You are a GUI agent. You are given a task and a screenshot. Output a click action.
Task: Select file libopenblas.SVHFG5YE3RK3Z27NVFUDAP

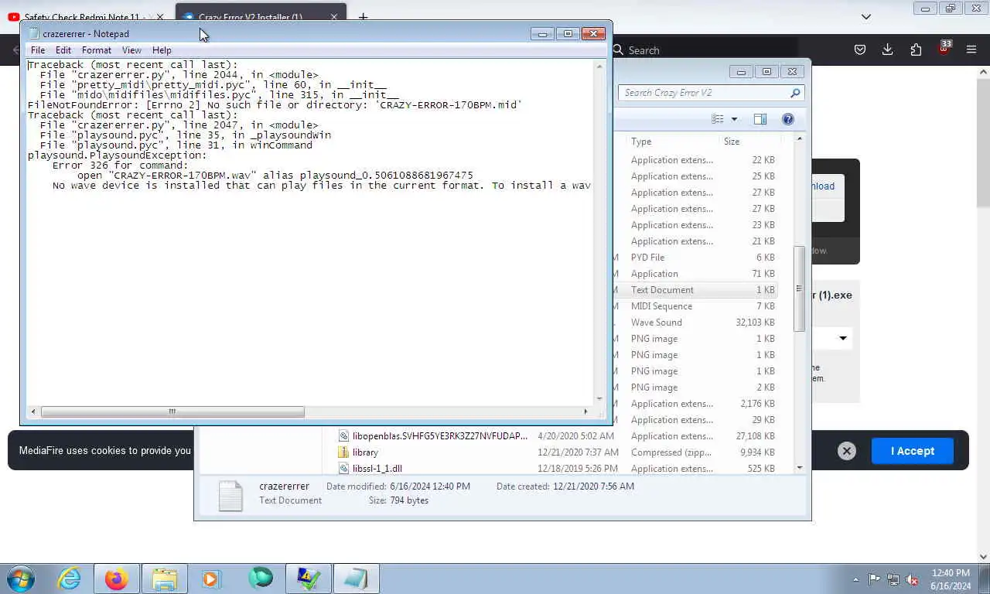(x=440, y=436)
